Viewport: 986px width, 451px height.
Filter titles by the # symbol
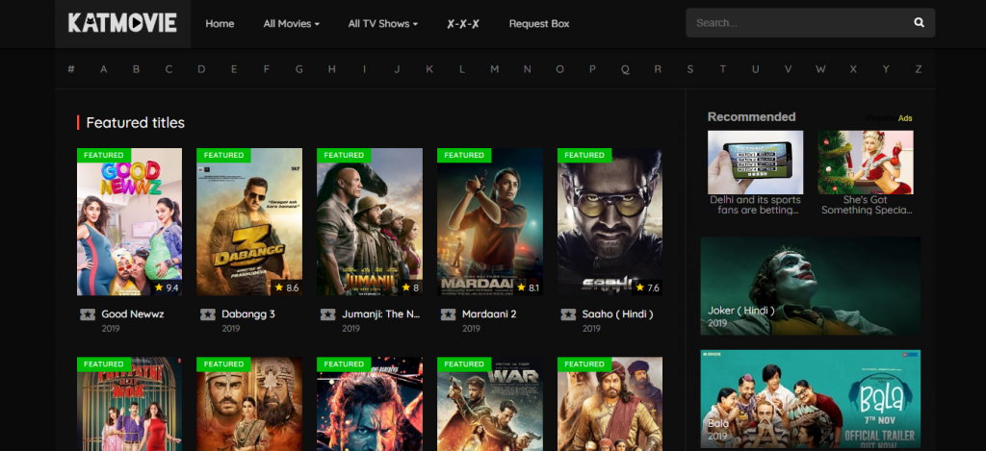pyautogui.click(x=71, y=69)
